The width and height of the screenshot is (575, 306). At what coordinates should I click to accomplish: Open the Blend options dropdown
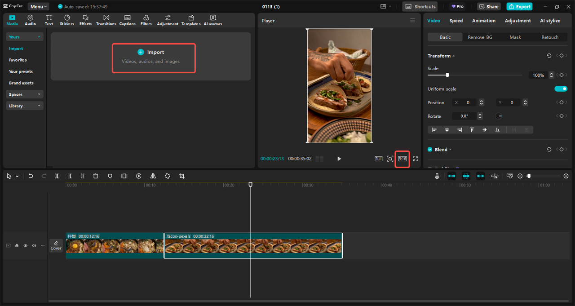451,150
